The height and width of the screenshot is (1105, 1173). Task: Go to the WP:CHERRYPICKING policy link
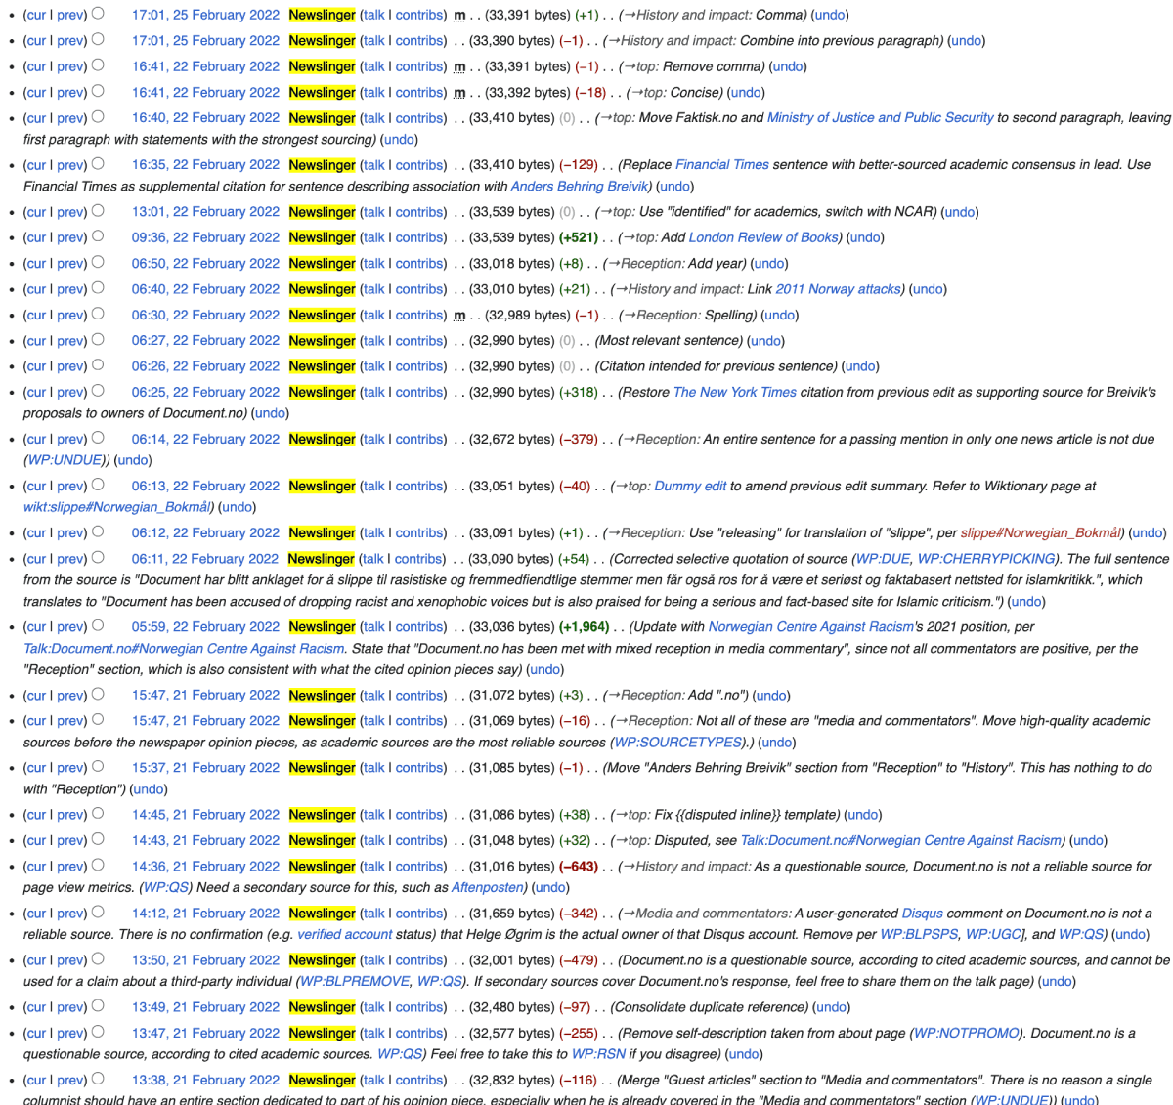pos(986,559)
